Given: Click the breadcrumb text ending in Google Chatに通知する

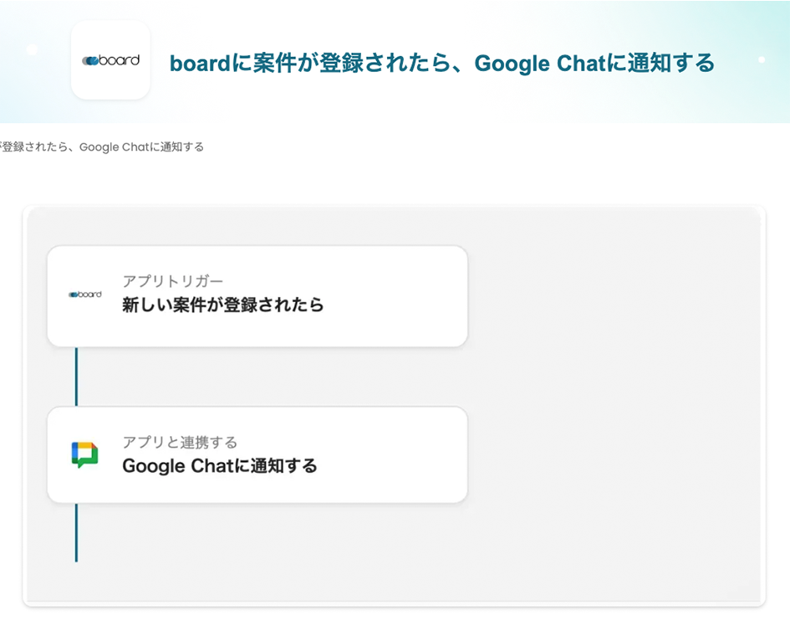Looking at the screenshot, I should [102, 146].
